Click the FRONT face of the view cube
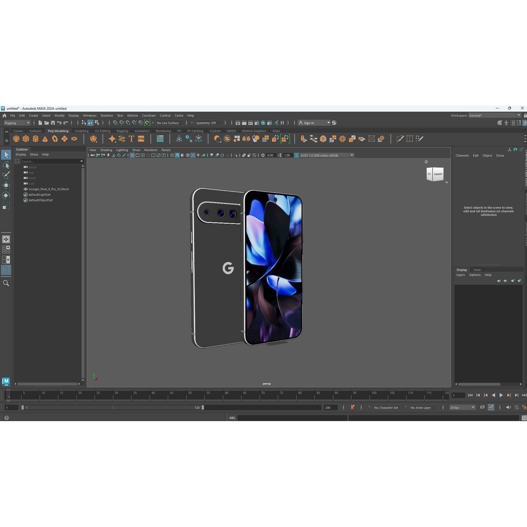 (438, 174)
